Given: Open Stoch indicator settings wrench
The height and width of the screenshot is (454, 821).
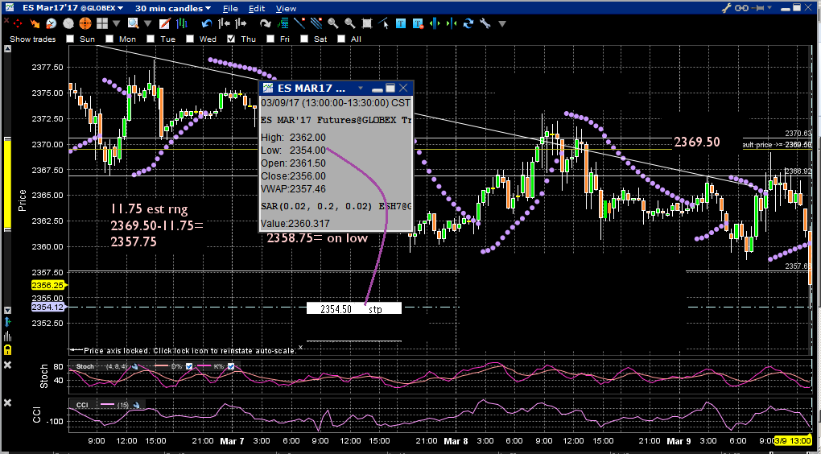Looking at the screenshot, I should click(134, 366).
